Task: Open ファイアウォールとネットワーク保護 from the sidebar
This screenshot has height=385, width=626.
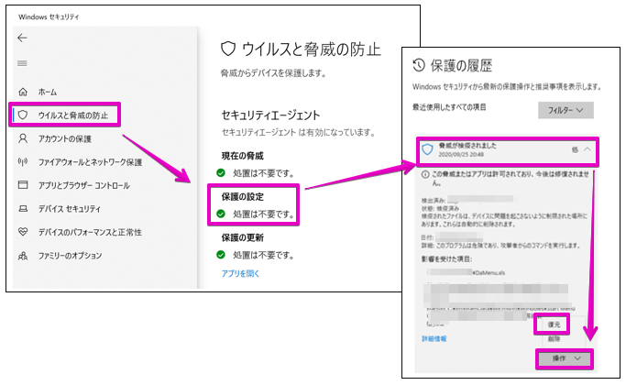Action: 90,162
